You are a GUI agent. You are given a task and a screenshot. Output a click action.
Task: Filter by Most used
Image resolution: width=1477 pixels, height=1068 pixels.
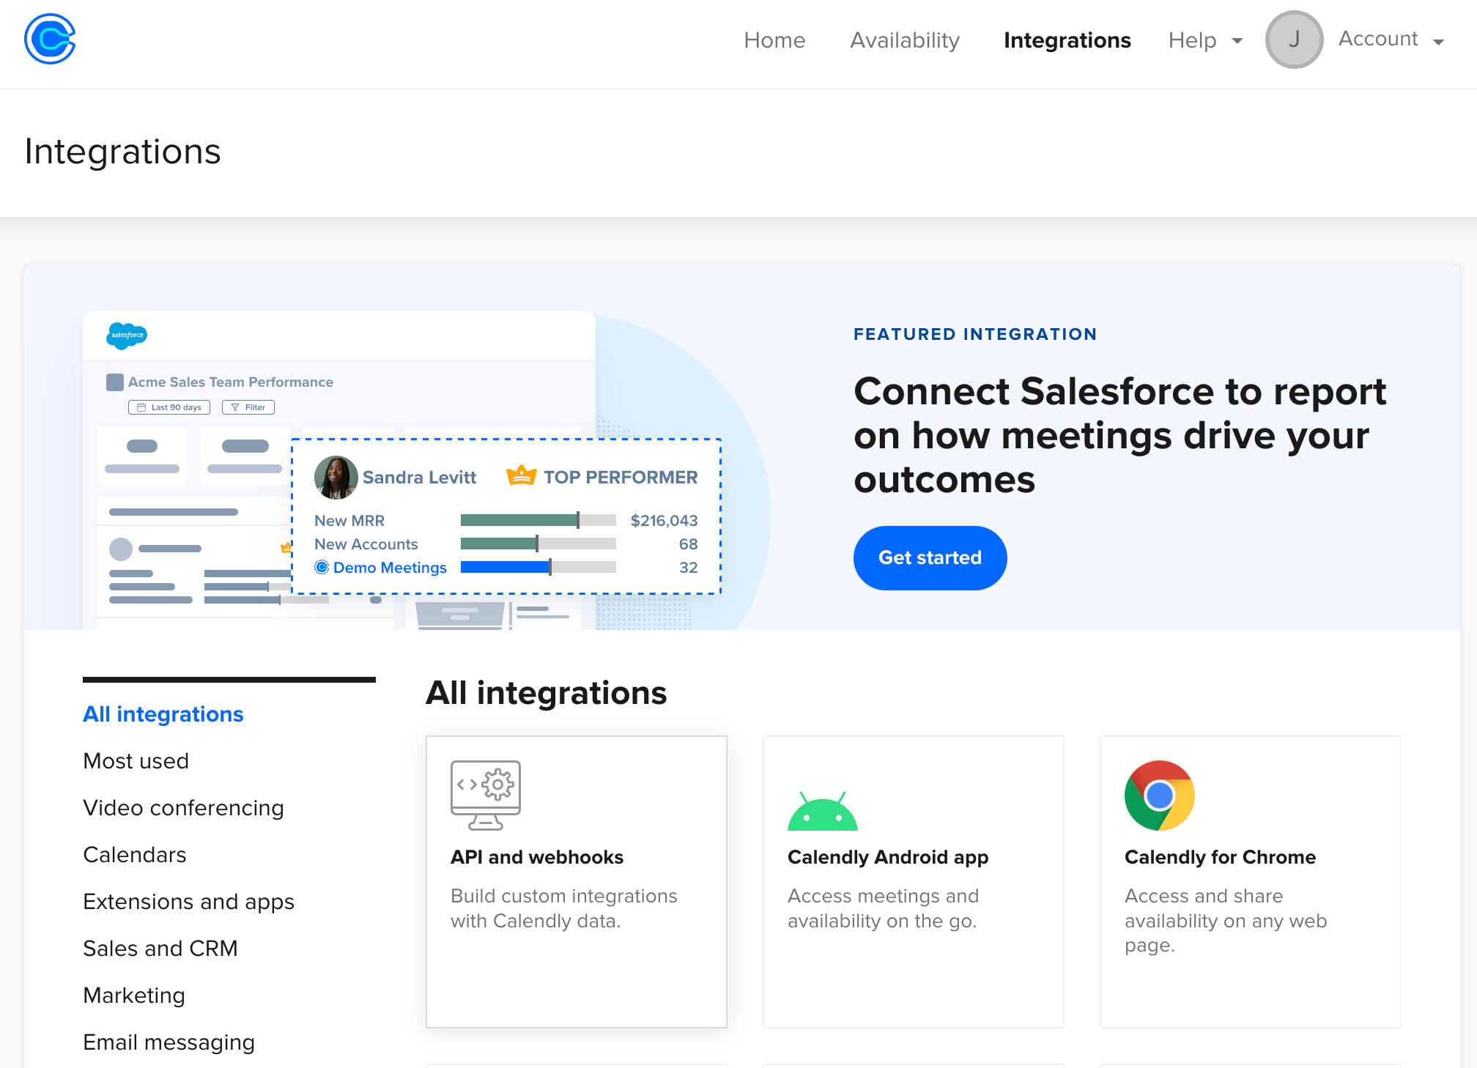click(x=136, y=761)
